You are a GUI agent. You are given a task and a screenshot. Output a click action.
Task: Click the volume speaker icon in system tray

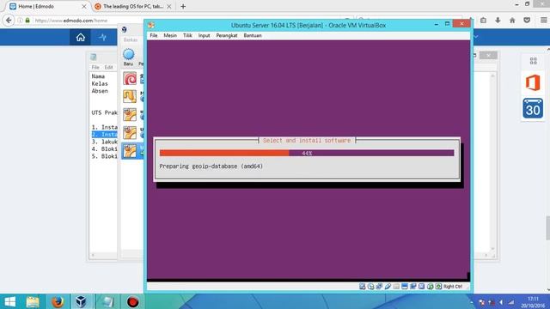[501, 302]
